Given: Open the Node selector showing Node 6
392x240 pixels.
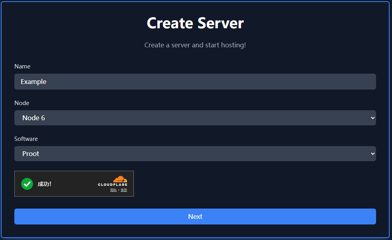Looking at the screenshot, I should (x=195, y=118).
